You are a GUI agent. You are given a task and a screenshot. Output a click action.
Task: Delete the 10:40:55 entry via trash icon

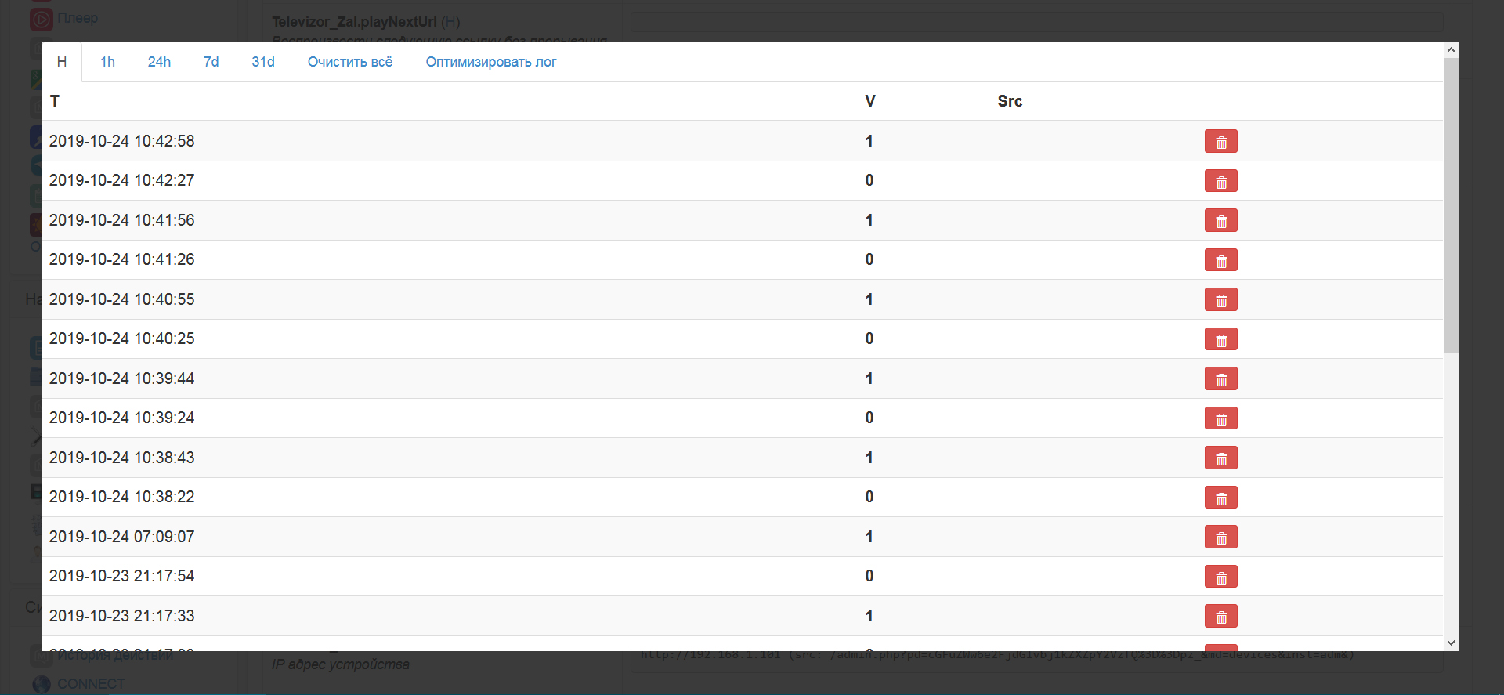(x=1220, y=300)
